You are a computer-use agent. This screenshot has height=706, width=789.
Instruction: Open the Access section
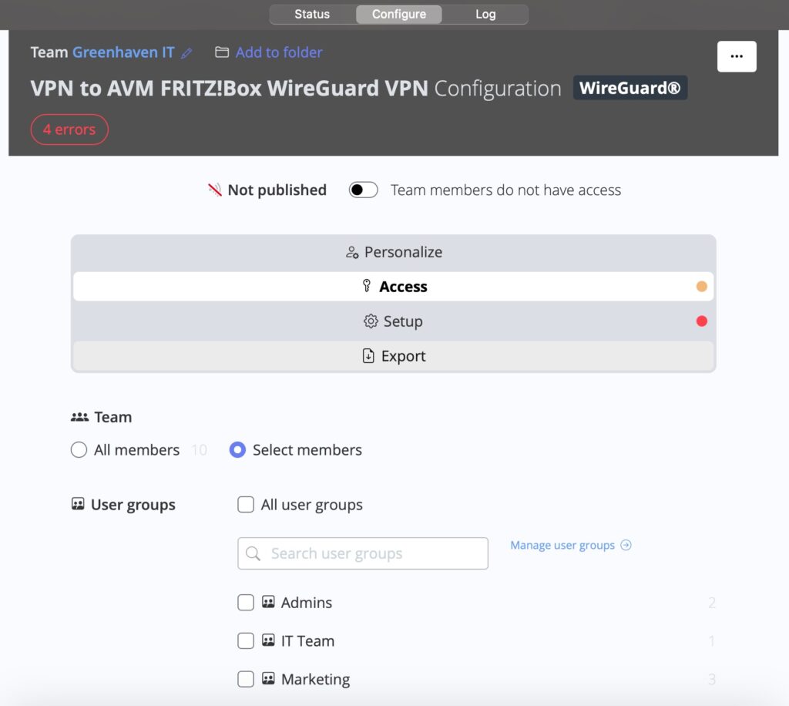pos(394,286)
